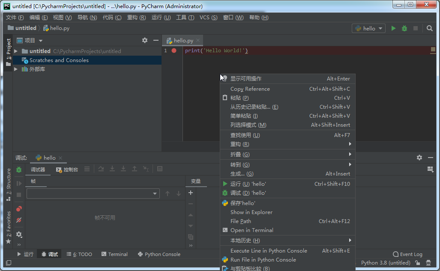Open Search Everywhere with the magnifier icon
The height and width of the screenshot is (271, 440).
(430, 28)
